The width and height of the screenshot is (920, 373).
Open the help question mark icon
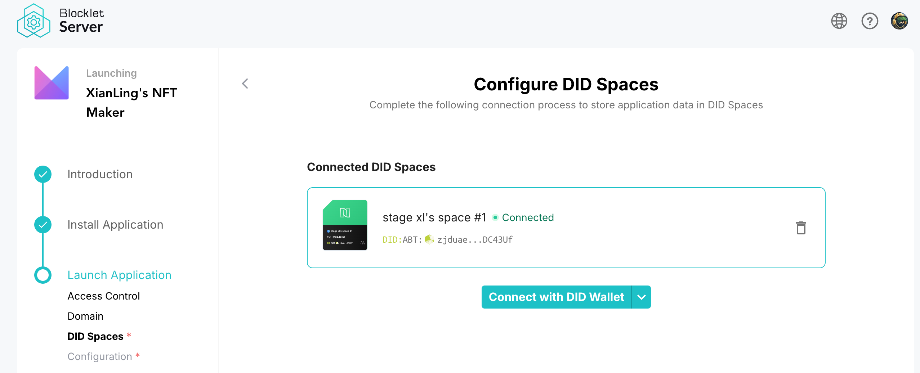pos(870,21)
